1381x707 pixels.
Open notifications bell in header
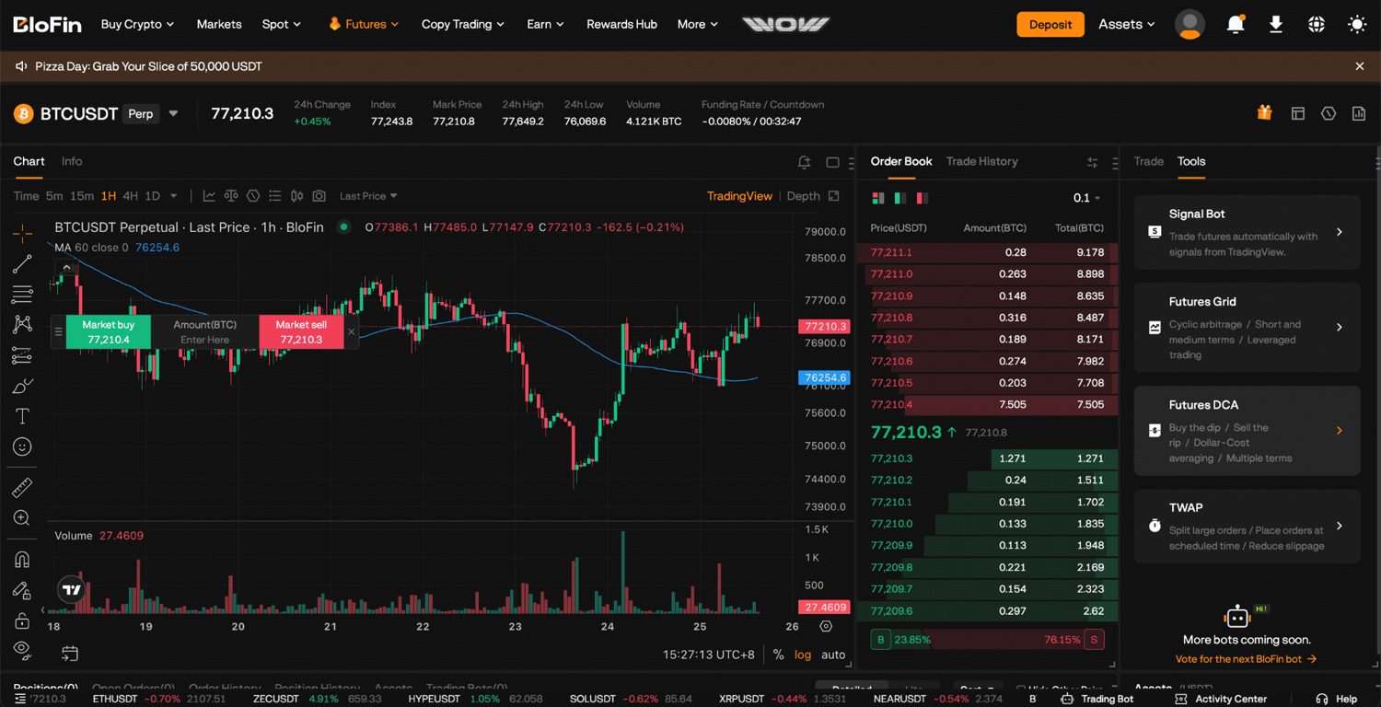click(x=1236, y=25)
